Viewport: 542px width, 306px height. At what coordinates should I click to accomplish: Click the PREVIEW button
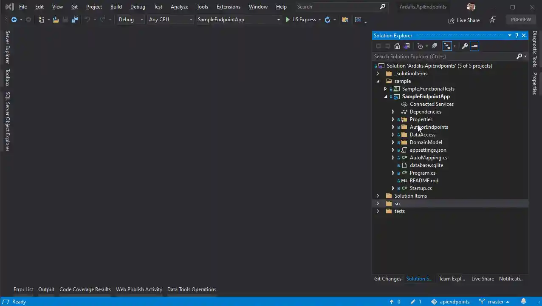[521, 20]
